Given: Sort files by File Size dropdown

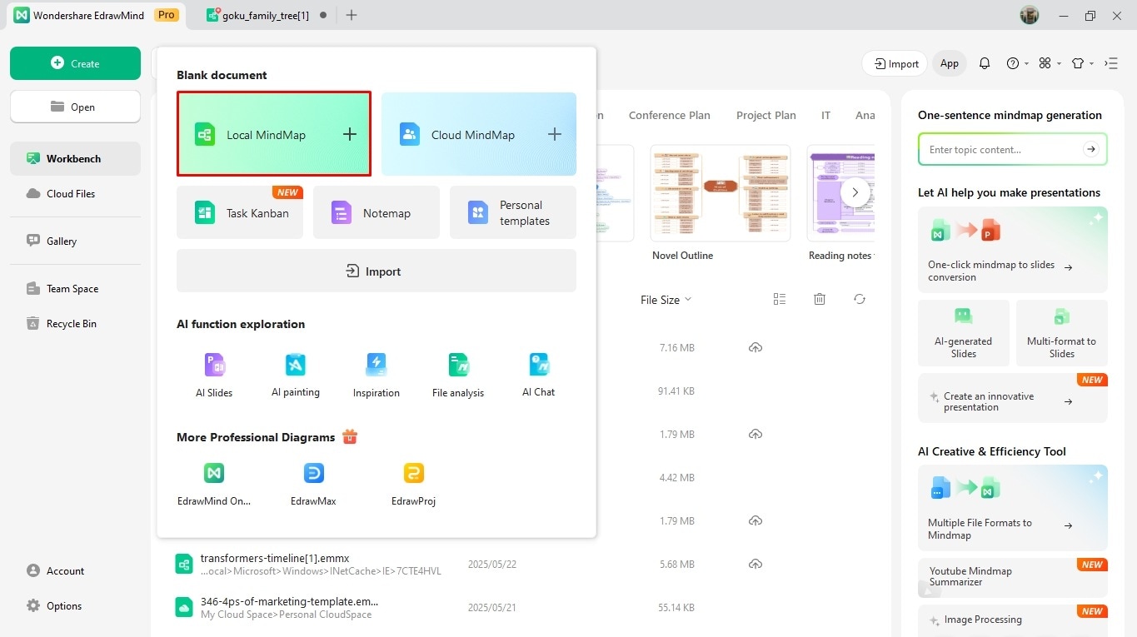Looking at the screenshot, I should pos(666,300).
